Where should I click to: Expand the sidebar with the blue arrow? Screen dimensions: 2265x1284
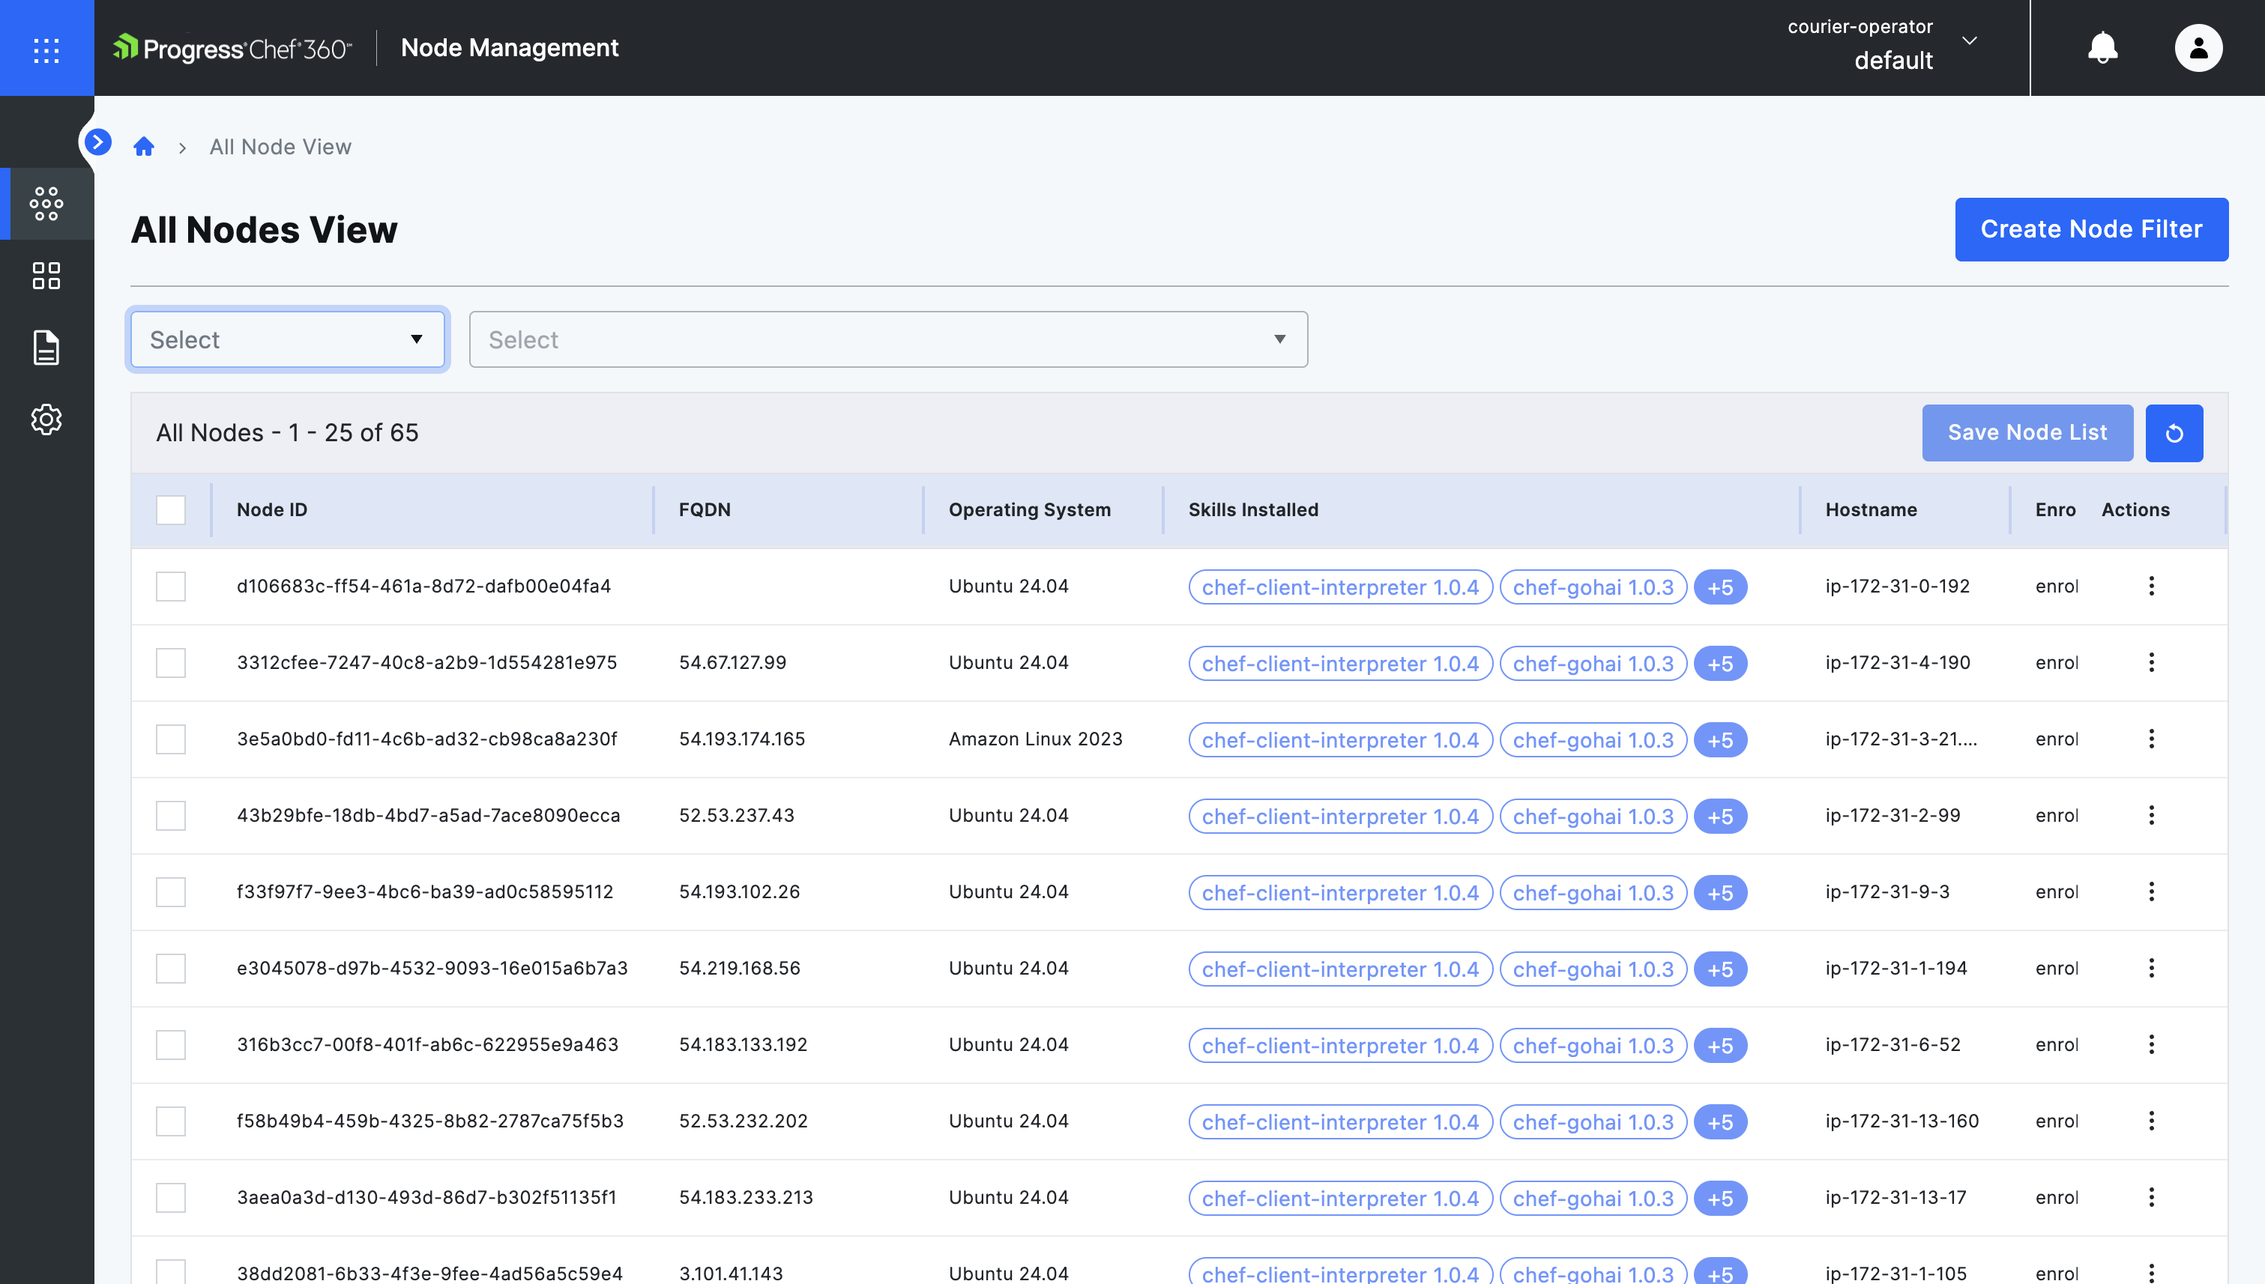98,141
